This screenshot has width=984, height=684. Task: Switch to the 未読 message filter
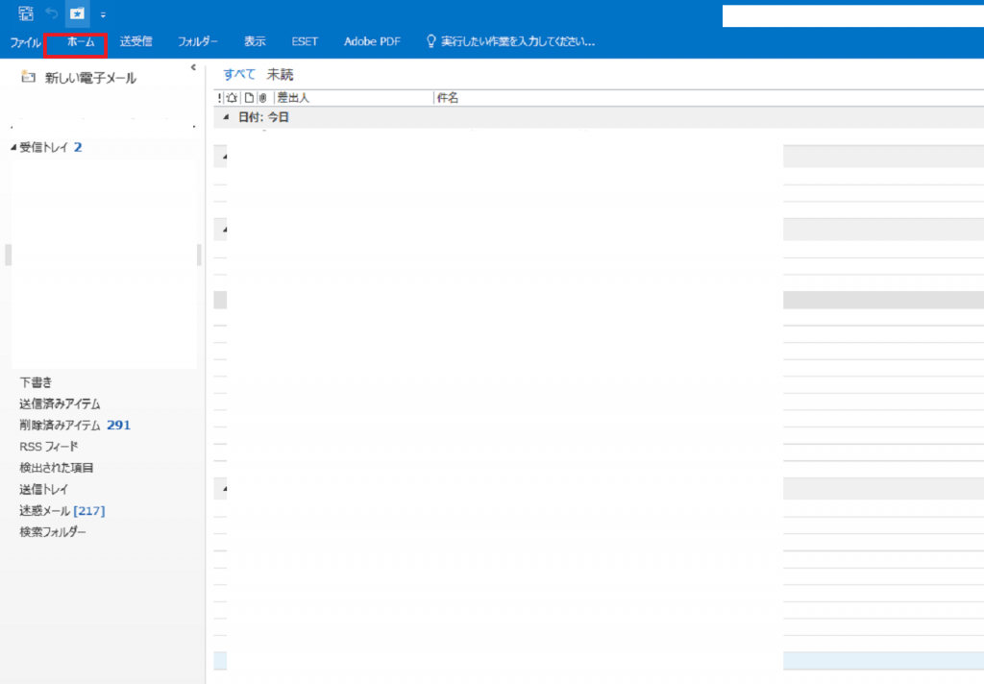pos(279,74)
